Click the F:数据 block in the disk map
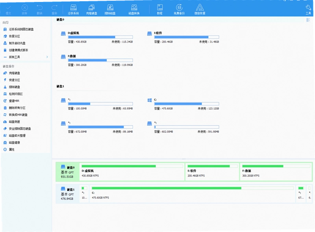The height and width of the screenshot is (232, 315). point(276,171)
